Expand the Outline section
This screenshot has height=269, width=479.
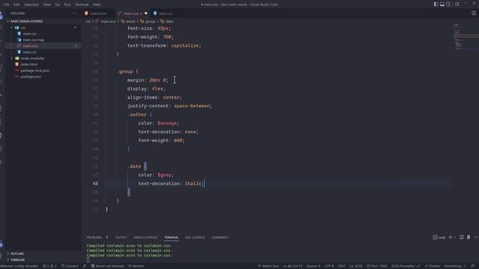[x=16, y=254]
